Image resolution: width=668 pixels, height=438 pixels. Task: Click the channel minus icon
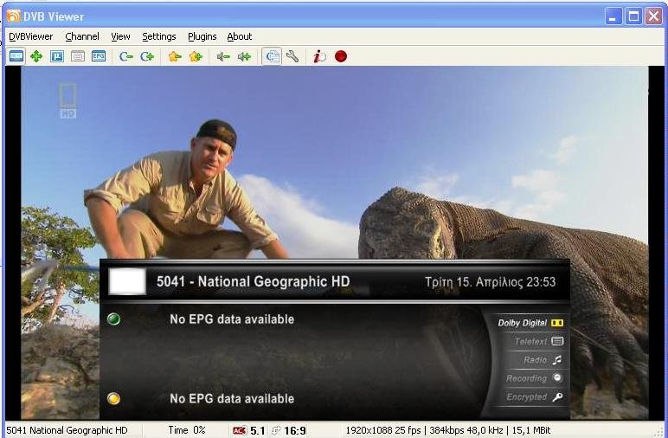(x=126, y=56)
